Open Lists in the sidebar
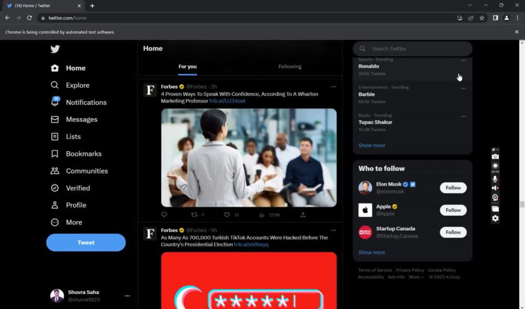This screenshot has width=525, height=309. 66,136
